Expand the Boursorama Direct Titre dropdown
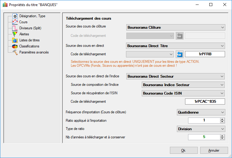 click(x=175, y=46)
